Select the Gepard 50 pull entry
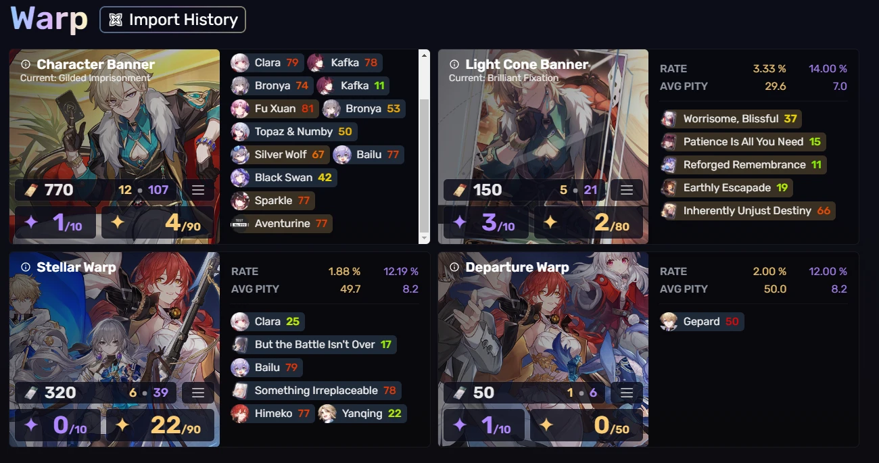This screenshot has height=463, width=879. coord(702,321)
